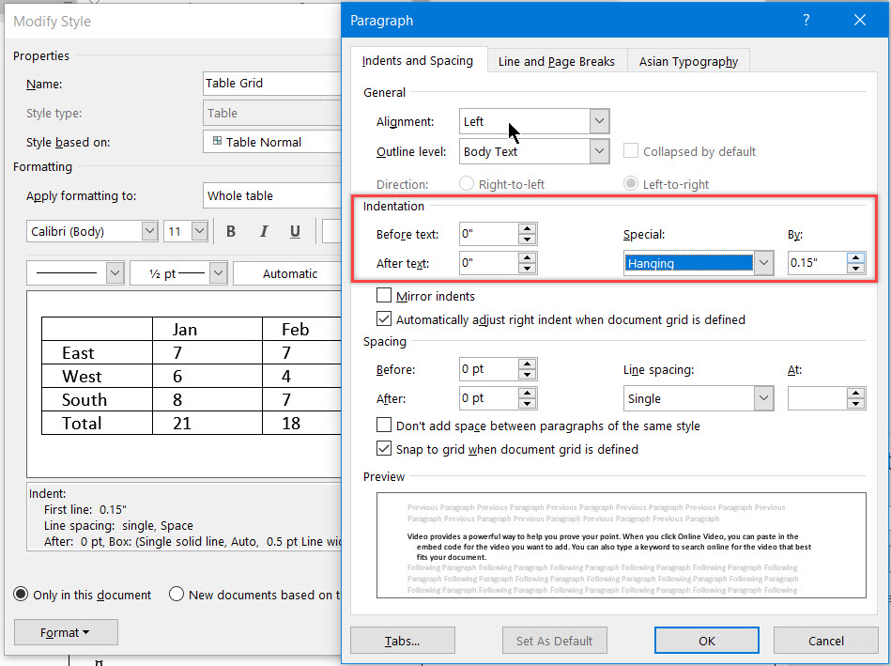Increase Spacing After value
891x666 pixels.
click(x=528, y=393)
